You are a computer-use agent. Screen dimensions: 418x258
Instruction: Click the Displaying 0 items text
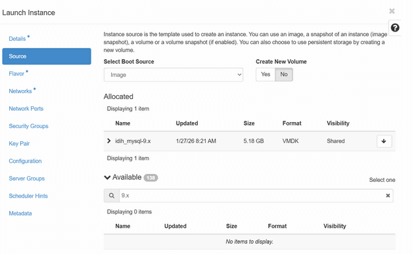click(x=129, y=211)
